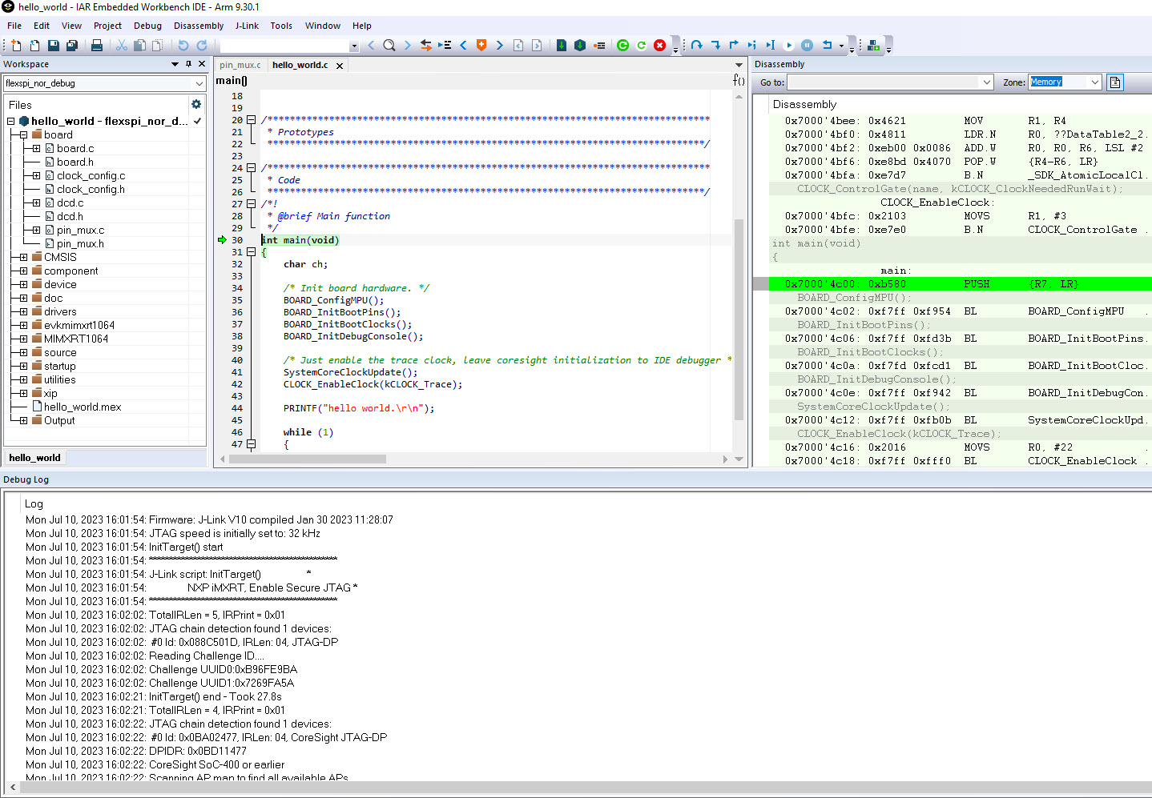Screen dimensions: 1152x798
Task: Collapse the board folder in the workspace tree
Action: coord(22,134)
